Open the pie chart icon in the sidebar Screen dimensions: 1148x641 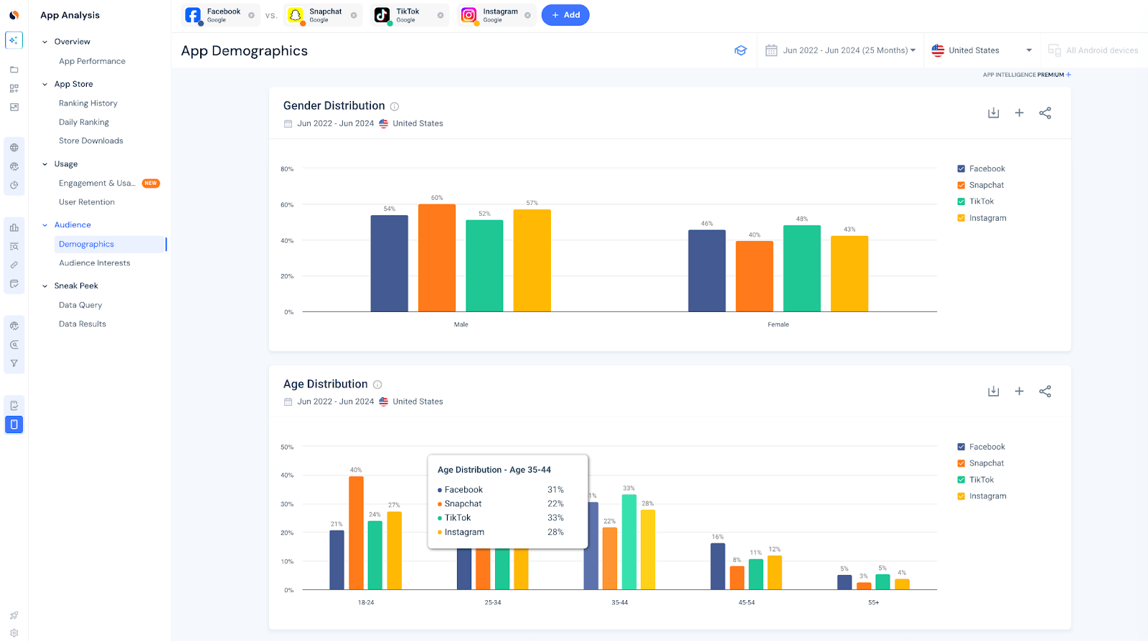(x=14, y=185)
